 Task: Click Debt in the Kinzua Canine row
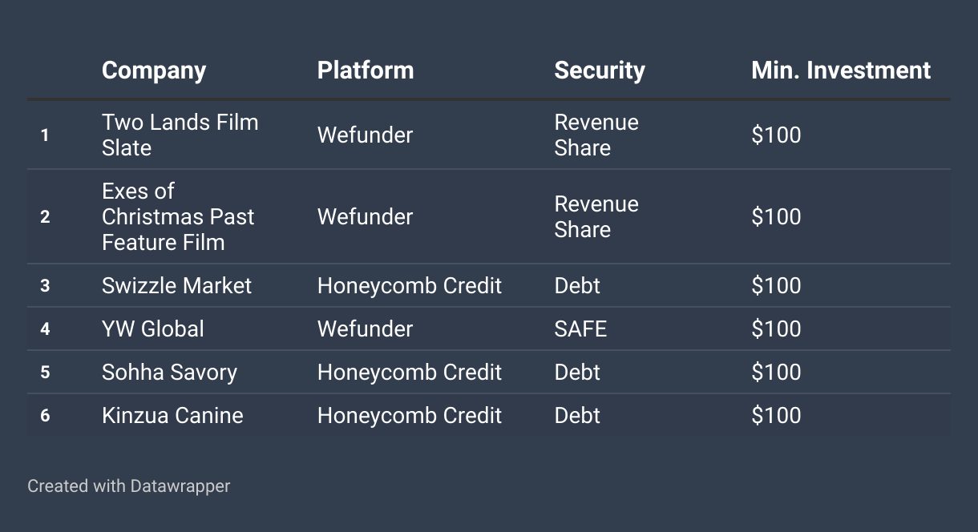[x=577, y=415]
